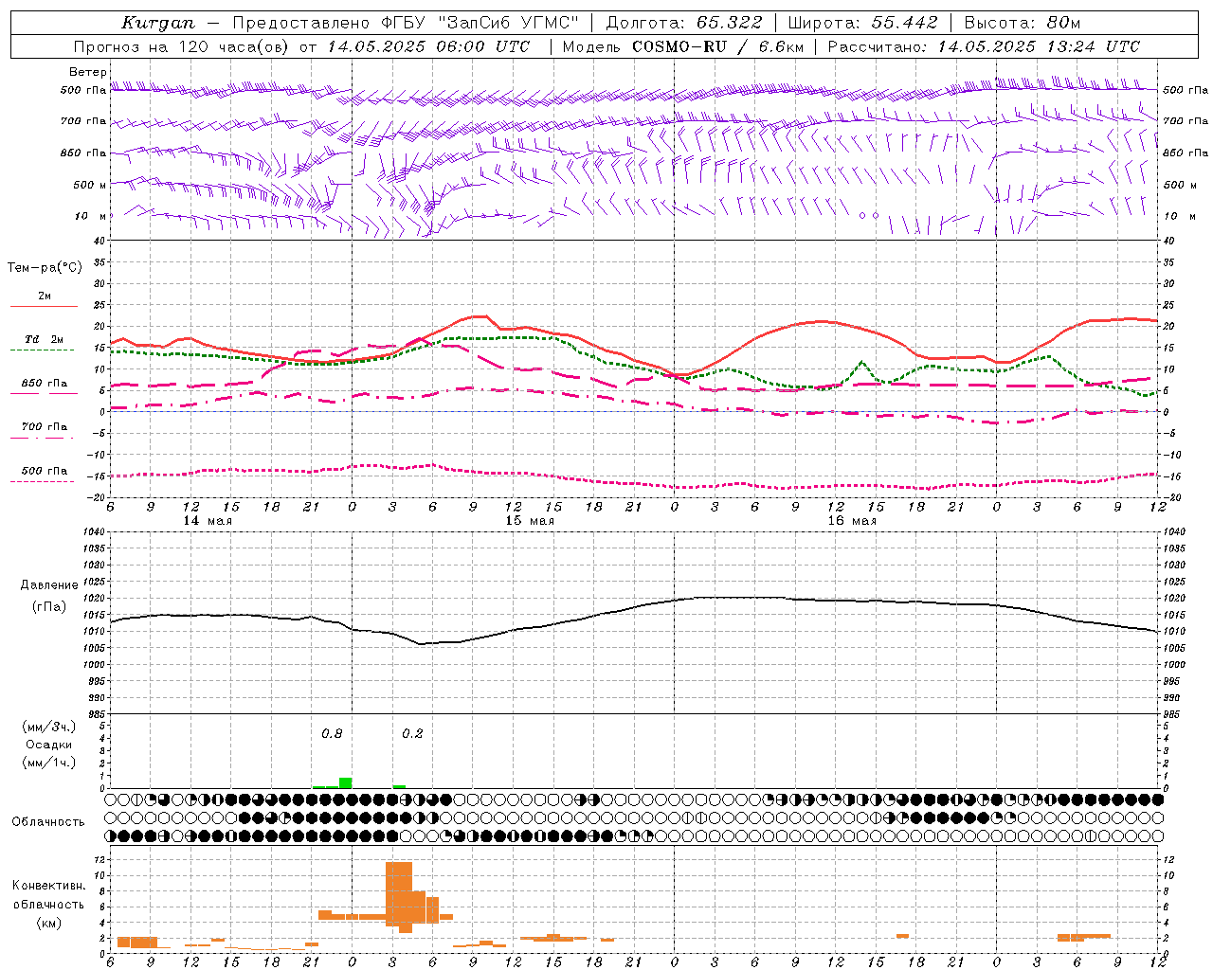Click the 'Модель COSMO-RU / 6.6км' text
This screenshot has height=970, width=1213.
pos(682,46)
